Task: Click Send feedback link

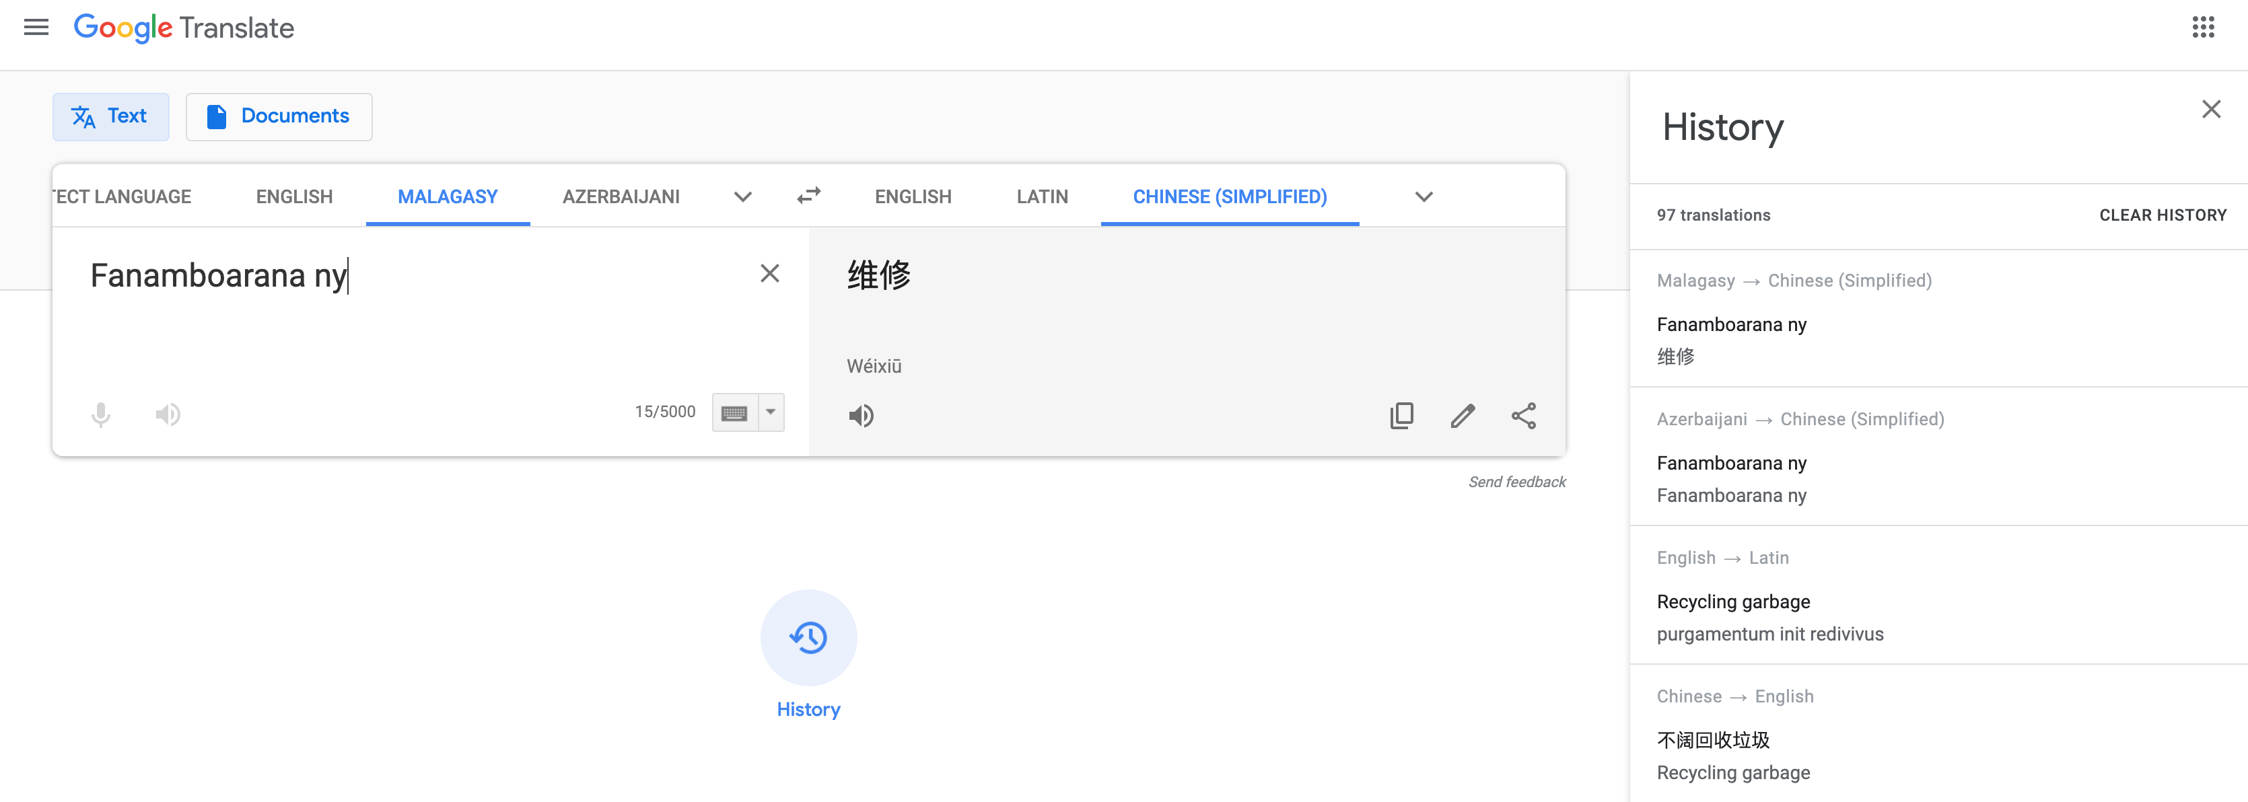Action: (x=1516, y=482)
